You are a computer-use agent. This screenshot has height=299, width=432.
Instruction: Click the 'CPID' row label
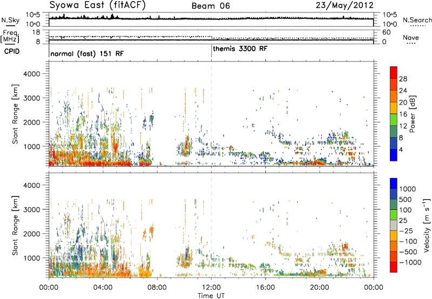[x=12, y=51]
